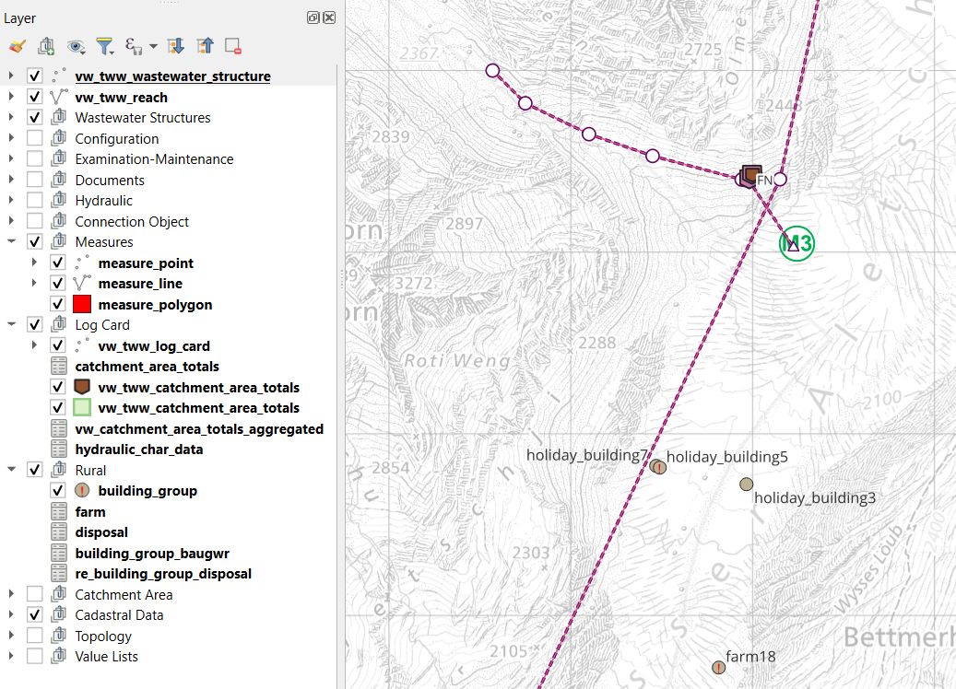Collapse the Rural group

click(x=11, y=470)
